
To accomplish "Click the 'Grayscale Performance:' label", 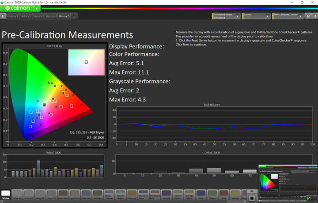I will (x=140, y=82).
